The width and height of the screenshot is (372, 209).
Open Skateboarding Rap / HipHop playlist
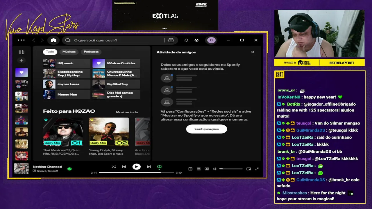click(x=67, y=74)
